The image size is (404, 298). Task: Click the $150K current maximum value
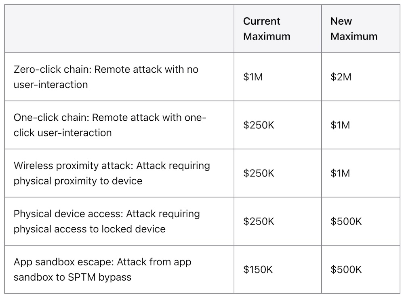point(258,269)
